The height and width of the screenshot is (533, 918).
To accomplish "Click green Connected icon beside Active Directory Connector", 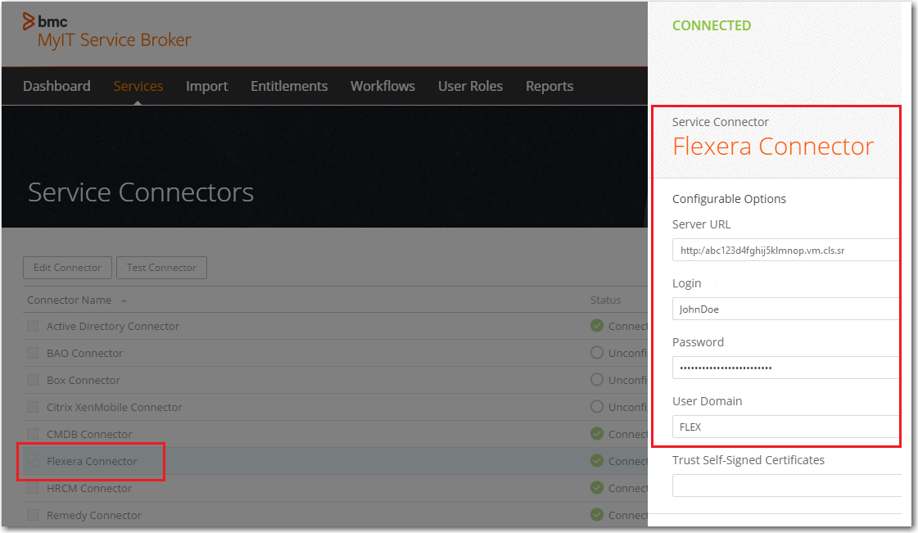I will (x=597, y=326).
